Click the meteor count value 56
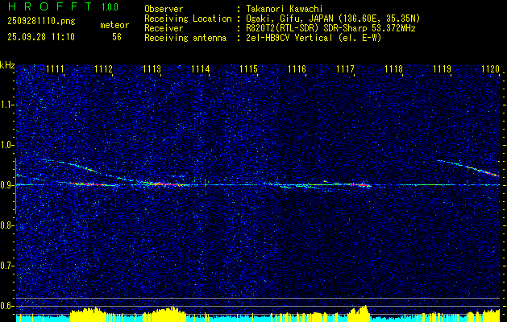507x322 pixels. 117,37
